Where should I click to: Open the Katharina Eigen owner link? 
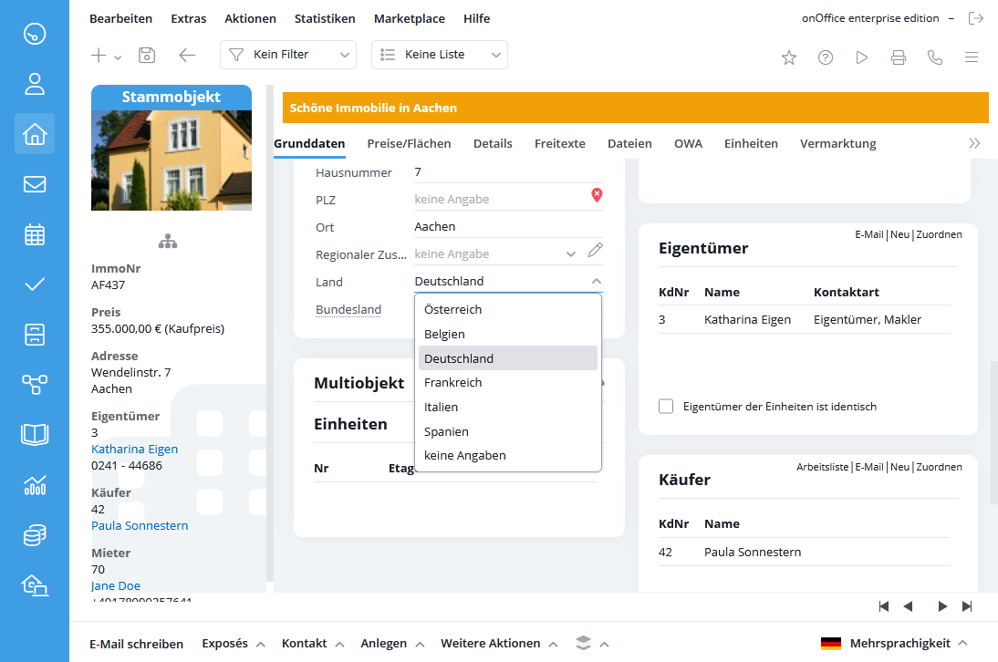[x=134, y=449]
